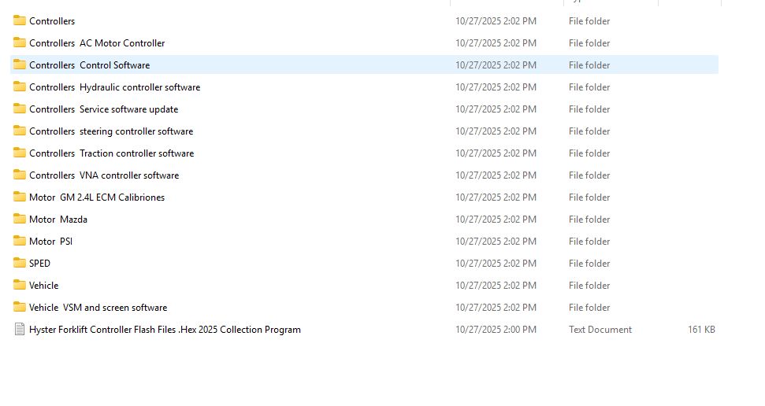This screenshot has height=406, width=765.
Task: Select Hyster Forklift Controller Flash Files document name
Action: (165, 330)
